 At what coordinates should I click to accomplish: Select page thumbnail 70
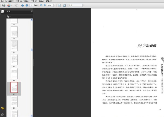[14, 21]
